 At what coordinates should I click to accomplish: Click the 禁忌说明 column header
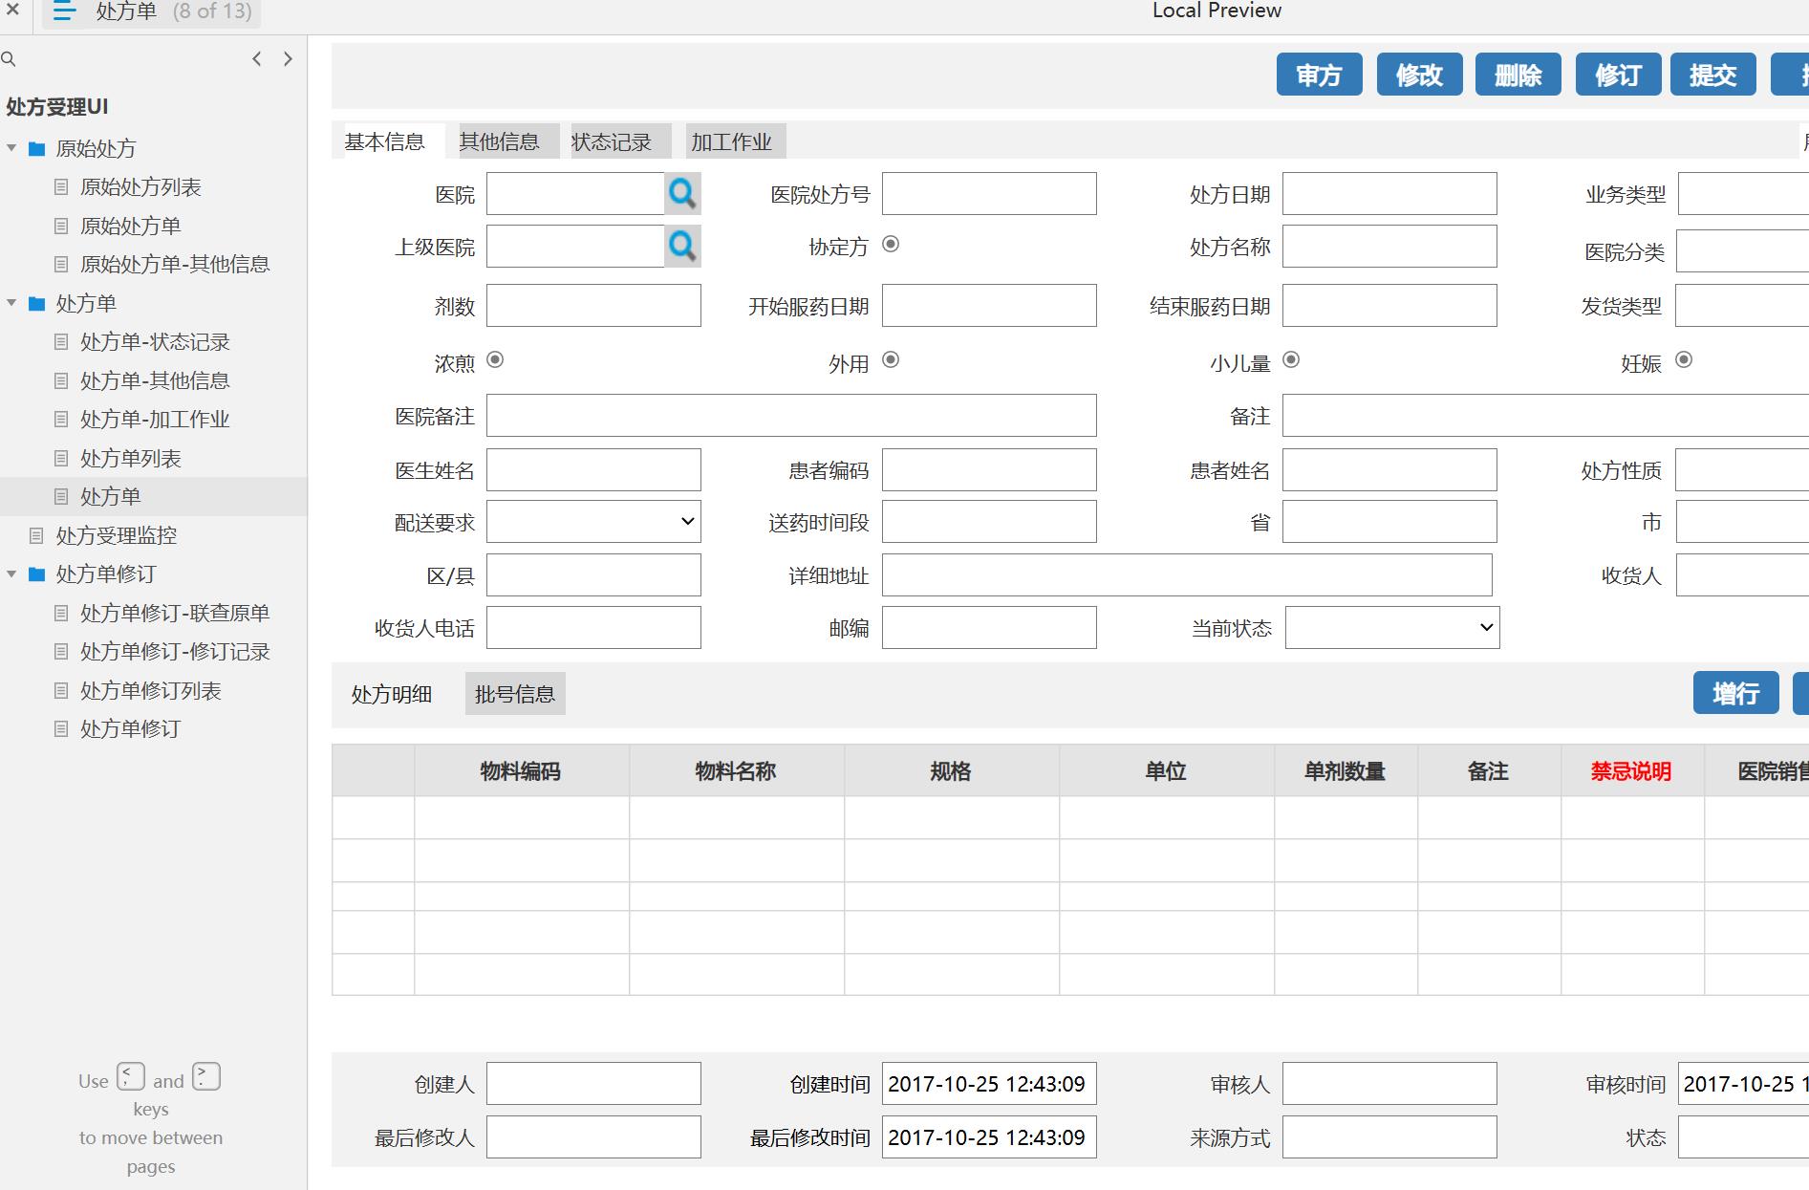click(x=1632, y=771)
